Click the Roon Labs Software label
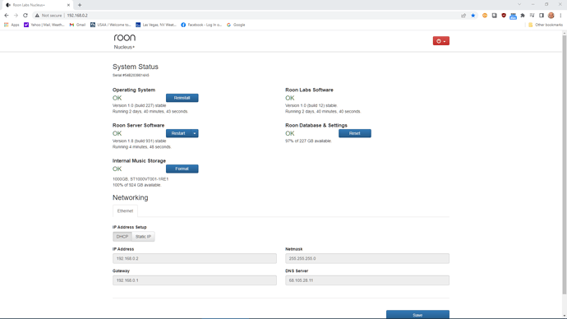 point(309,90)
